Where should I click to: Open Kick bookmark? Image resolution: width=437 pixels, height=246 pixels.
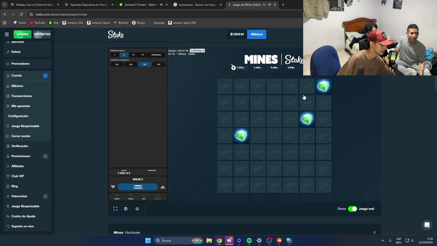click(54, 23)
